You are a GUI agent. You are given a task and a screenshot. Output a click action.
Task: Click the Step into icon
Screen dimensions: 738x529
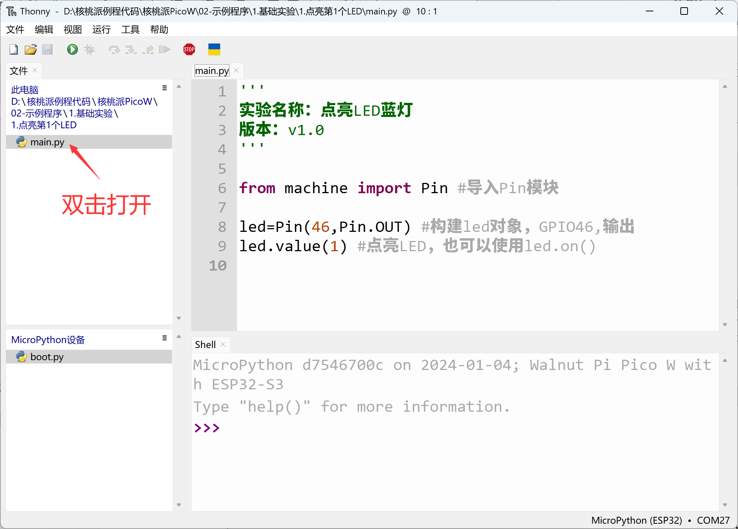tap(131, 49)
